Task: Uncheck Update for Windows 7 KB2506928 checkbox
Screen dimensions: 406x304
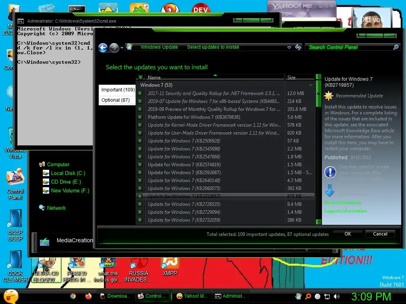Action: point(140,141)
